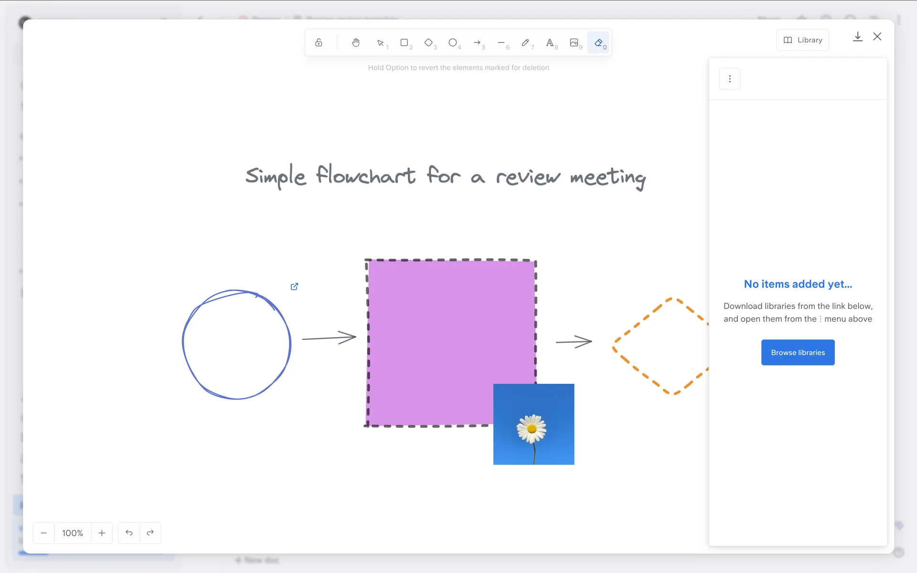Select the Line tool
917x573 pixels.
501,42
